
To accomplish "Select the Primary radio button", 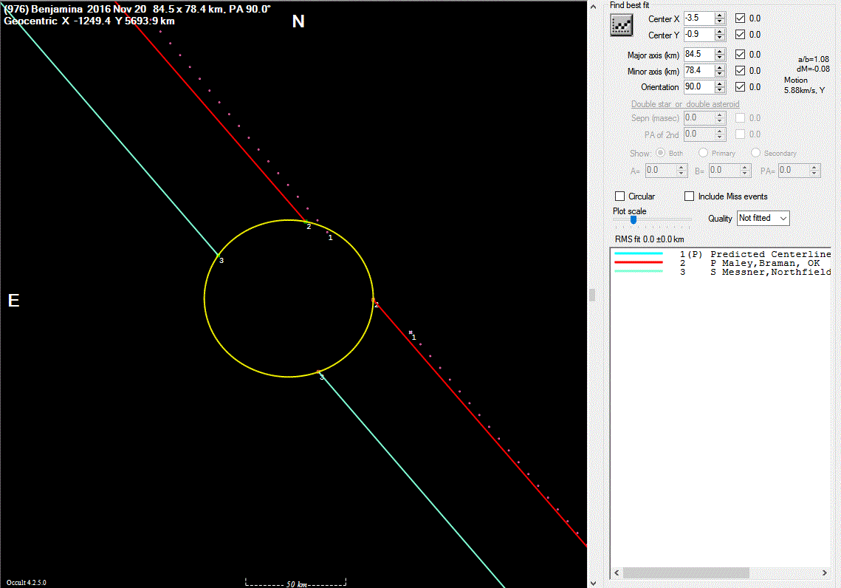I will click(x=703, y=153).
